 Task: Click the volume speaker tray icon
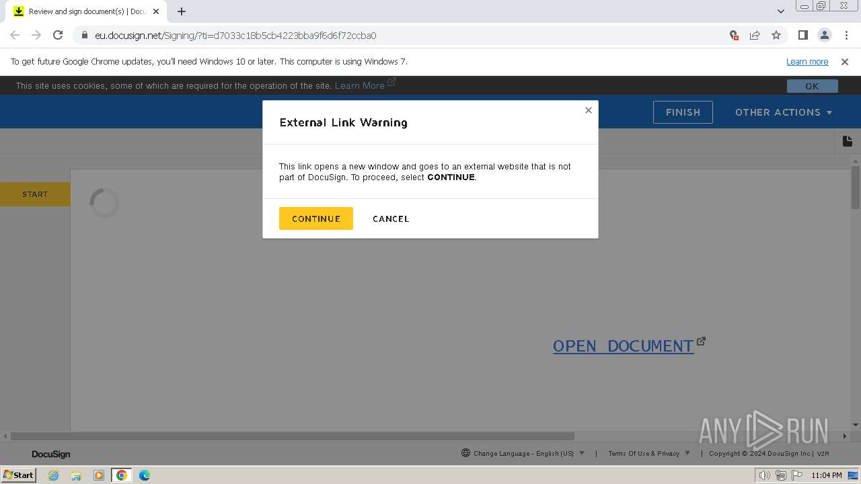click(x=764, y=475)
